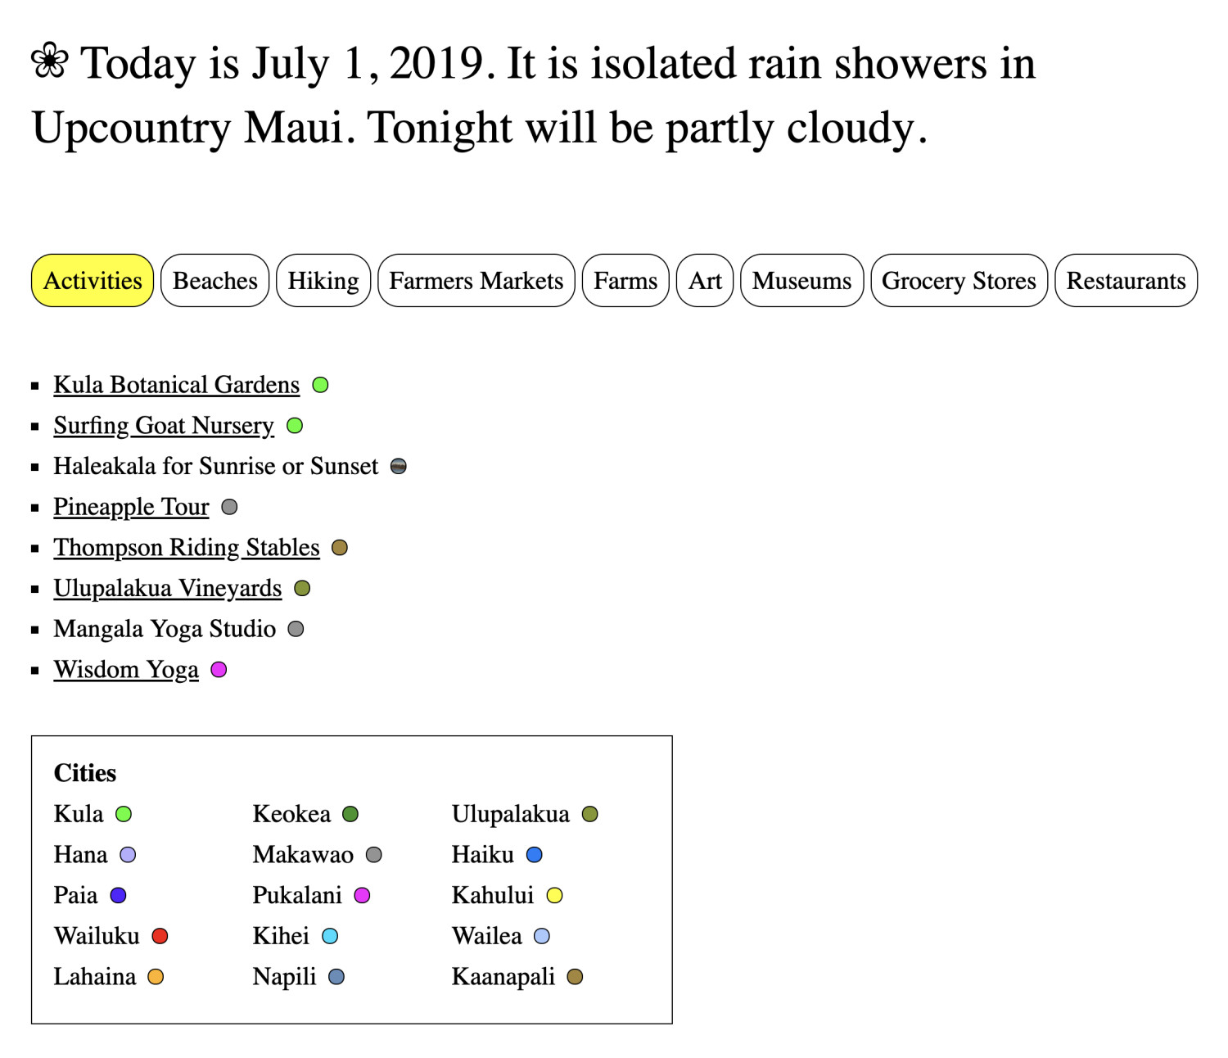Open the Ulupalakua Vineyards link
Image resolution: width=1228 pixels, height=1058 pixels.
click(x=168, y=588)
